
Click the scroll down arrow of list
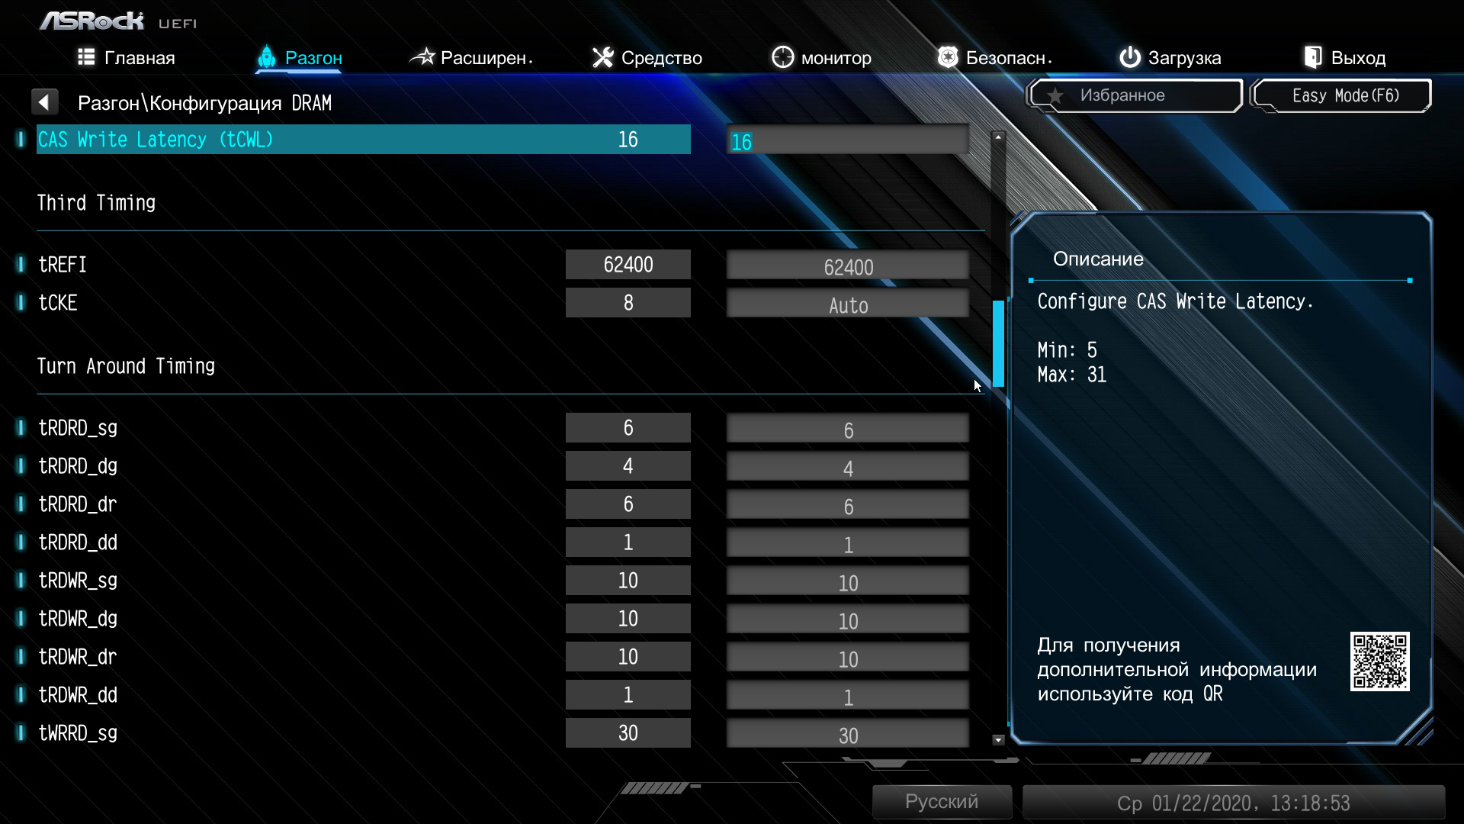point(998,739)
